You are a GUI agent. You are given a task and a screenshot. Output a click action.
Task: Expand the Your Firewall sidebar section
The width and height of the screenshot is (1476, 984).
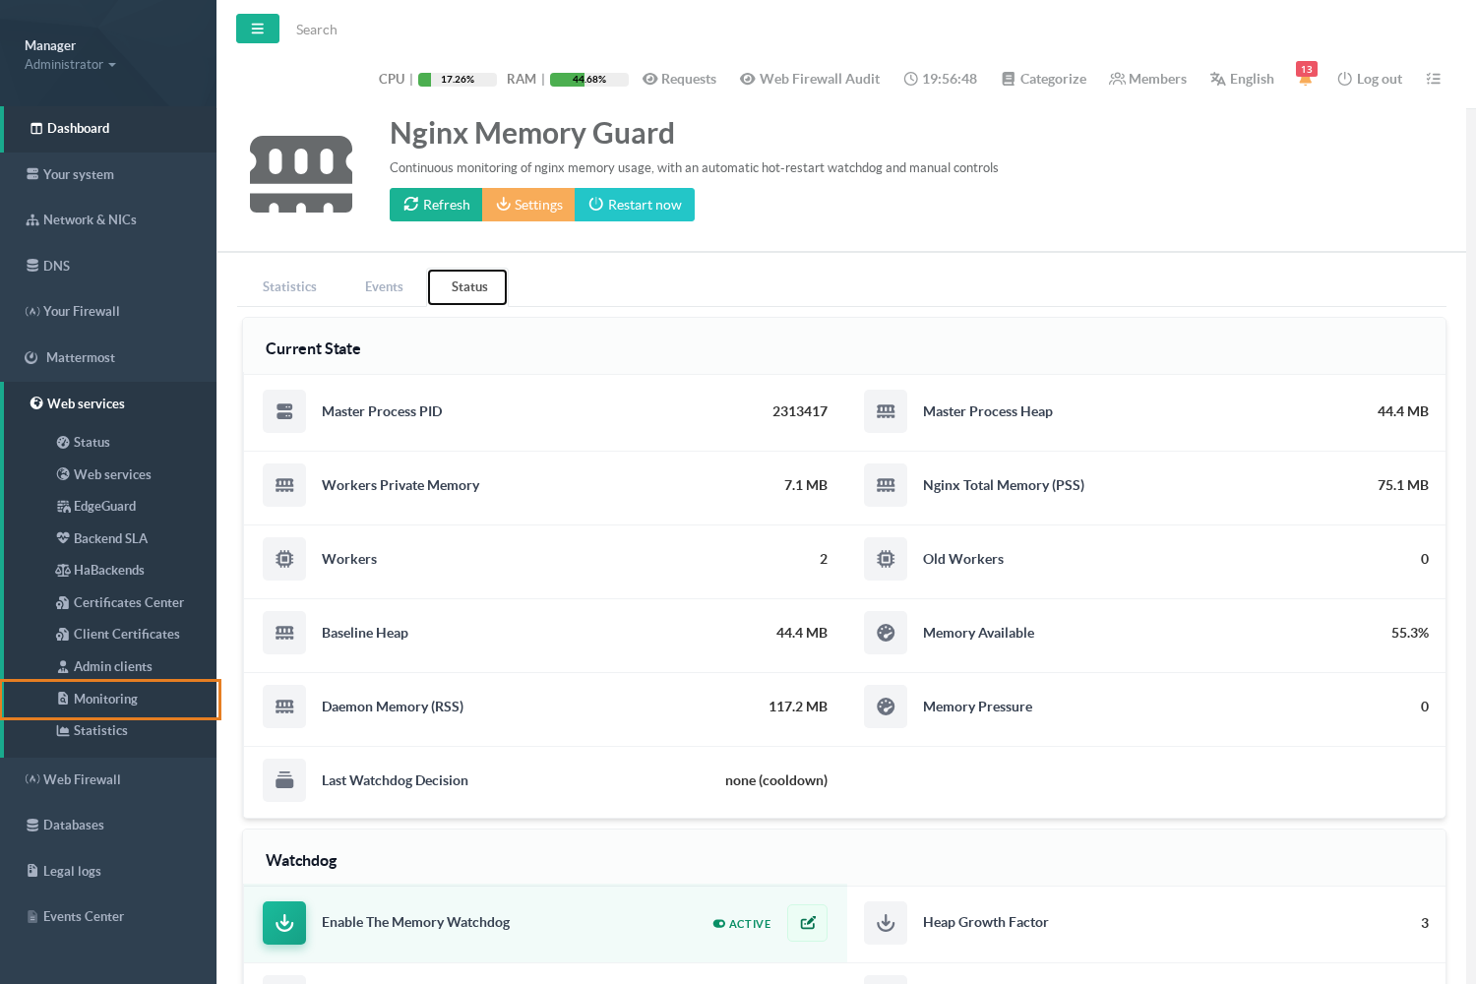108,311
